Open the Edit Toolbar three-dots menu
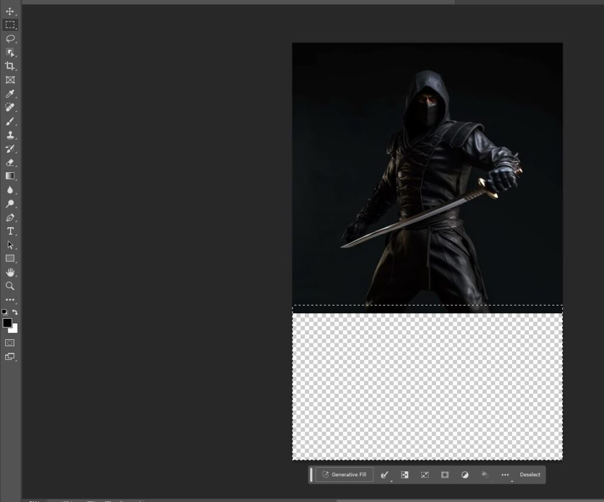Image resolution: width=604 pixels, height=502 pixels. tap(10, 300)
